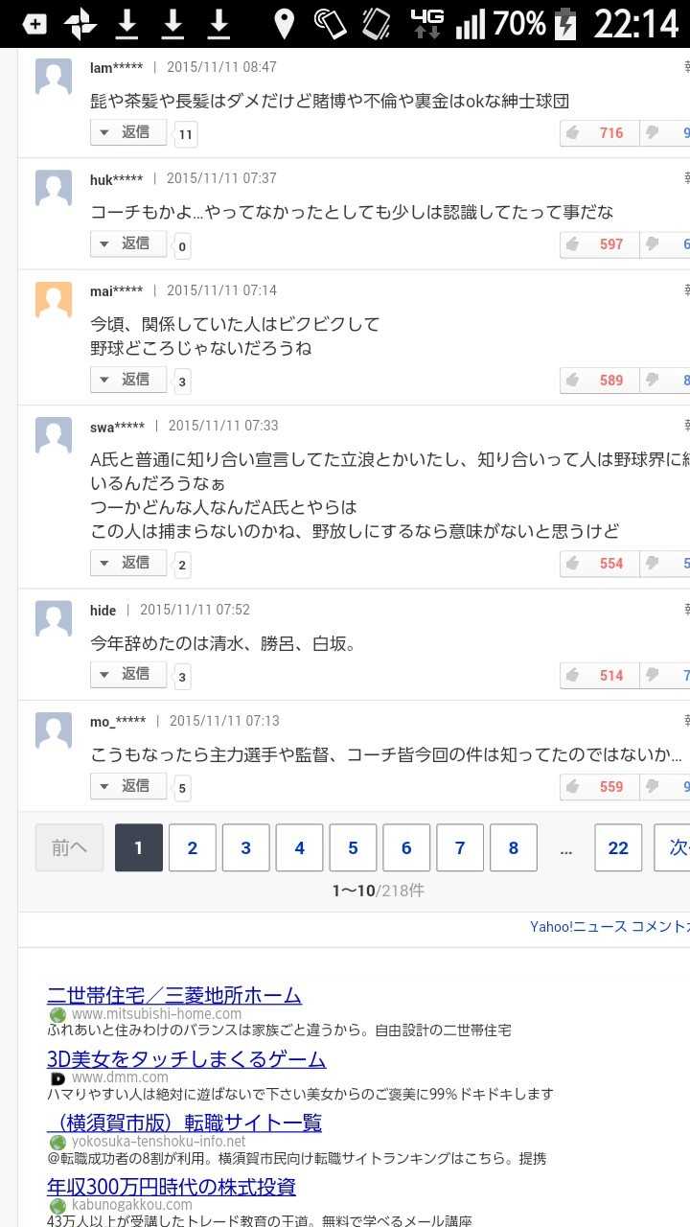Expand replies on lam***** comment
The height and width of the screenshot is (1227, 690).
tap(128, 132)
